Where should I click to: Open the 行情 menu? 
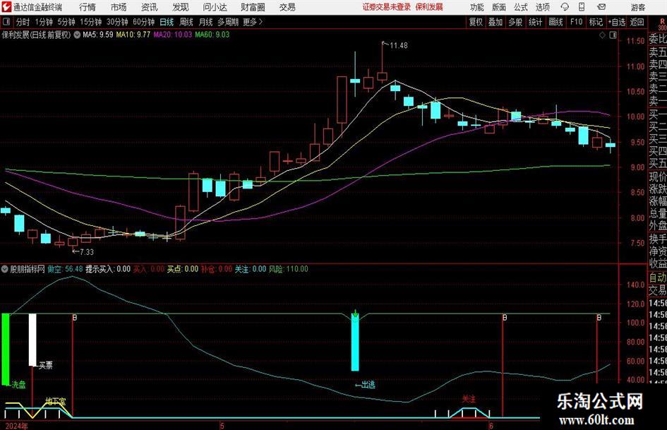(x=88, y=7)
